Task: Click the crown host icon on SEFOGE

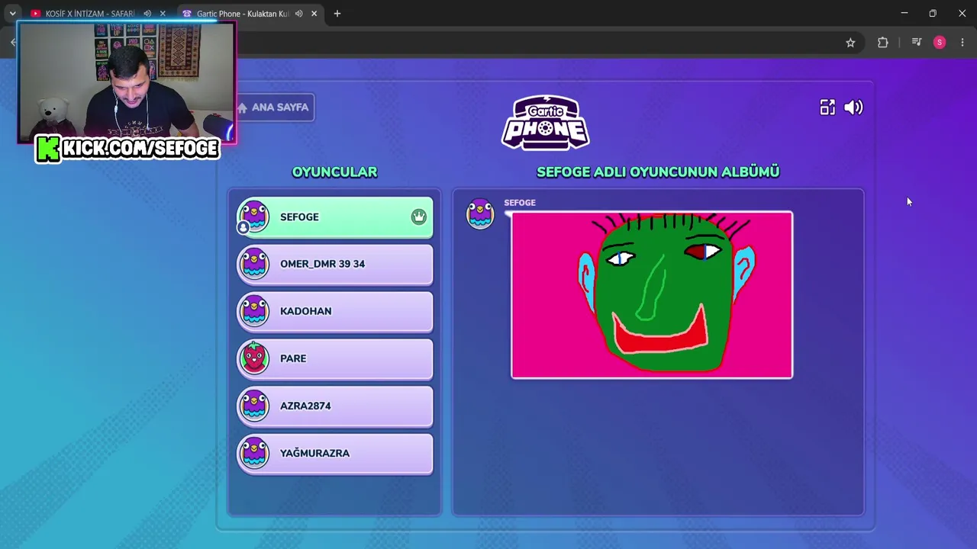Action: pyautogui.click(x=418, y=217)
